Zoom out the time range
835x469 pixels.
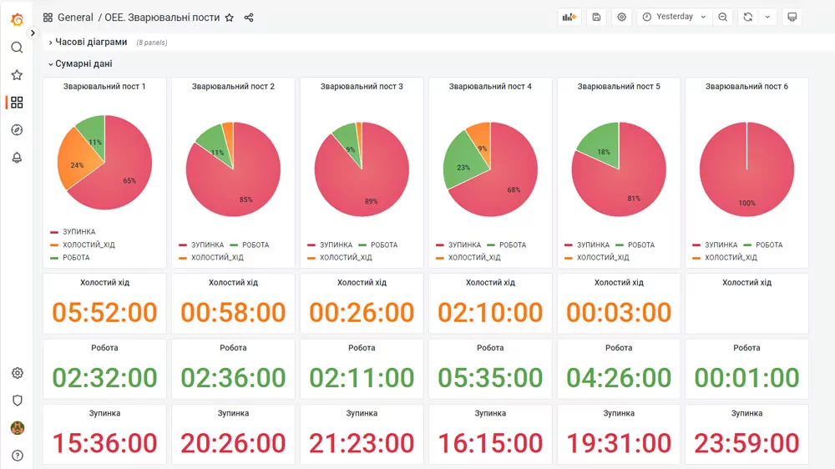coord(722,17)
